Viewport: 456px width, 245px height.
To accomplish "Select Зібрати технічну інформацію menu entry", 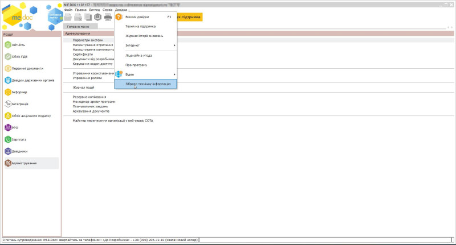I will 146,84.
